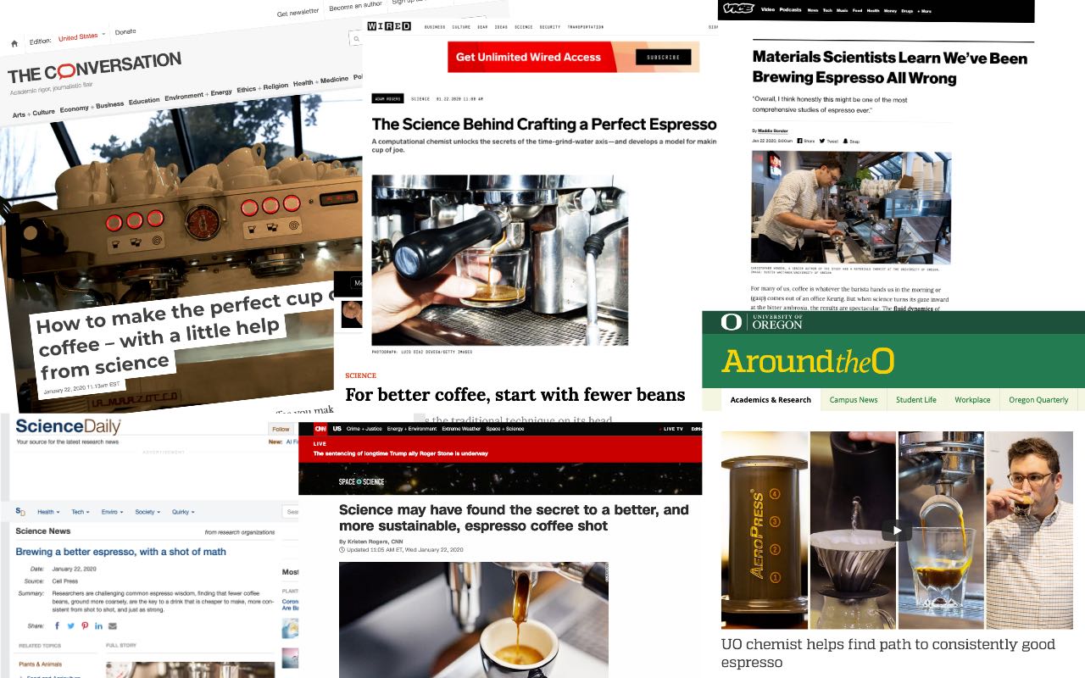Expand the ScienceDaily Quirky menu
This screenshot has width=1085, height=678.
(182, 512)
